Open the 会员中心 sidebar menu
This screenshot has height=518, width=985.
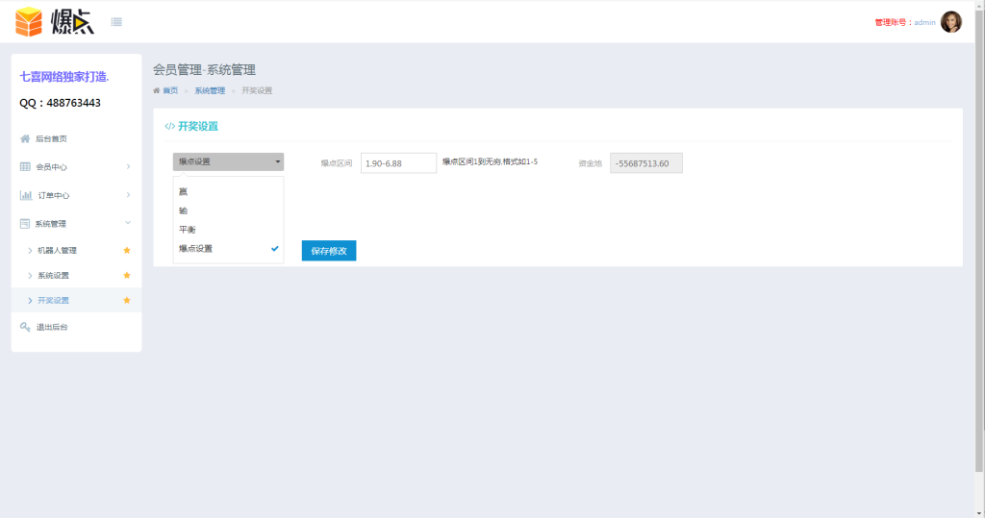pyautogui.click(x=52, y=167)
